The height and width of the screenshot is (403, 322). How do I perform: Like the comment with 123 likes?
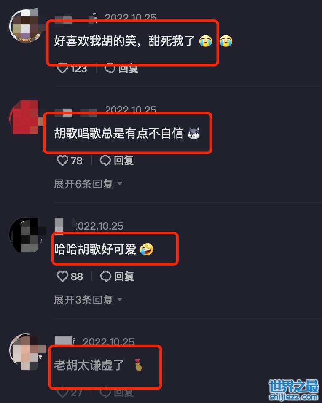[62, 68]
